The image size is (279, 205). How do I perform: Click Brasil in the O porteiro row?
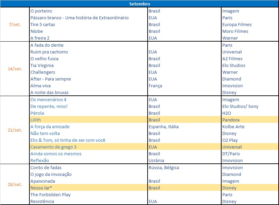[x=154, y=11]
